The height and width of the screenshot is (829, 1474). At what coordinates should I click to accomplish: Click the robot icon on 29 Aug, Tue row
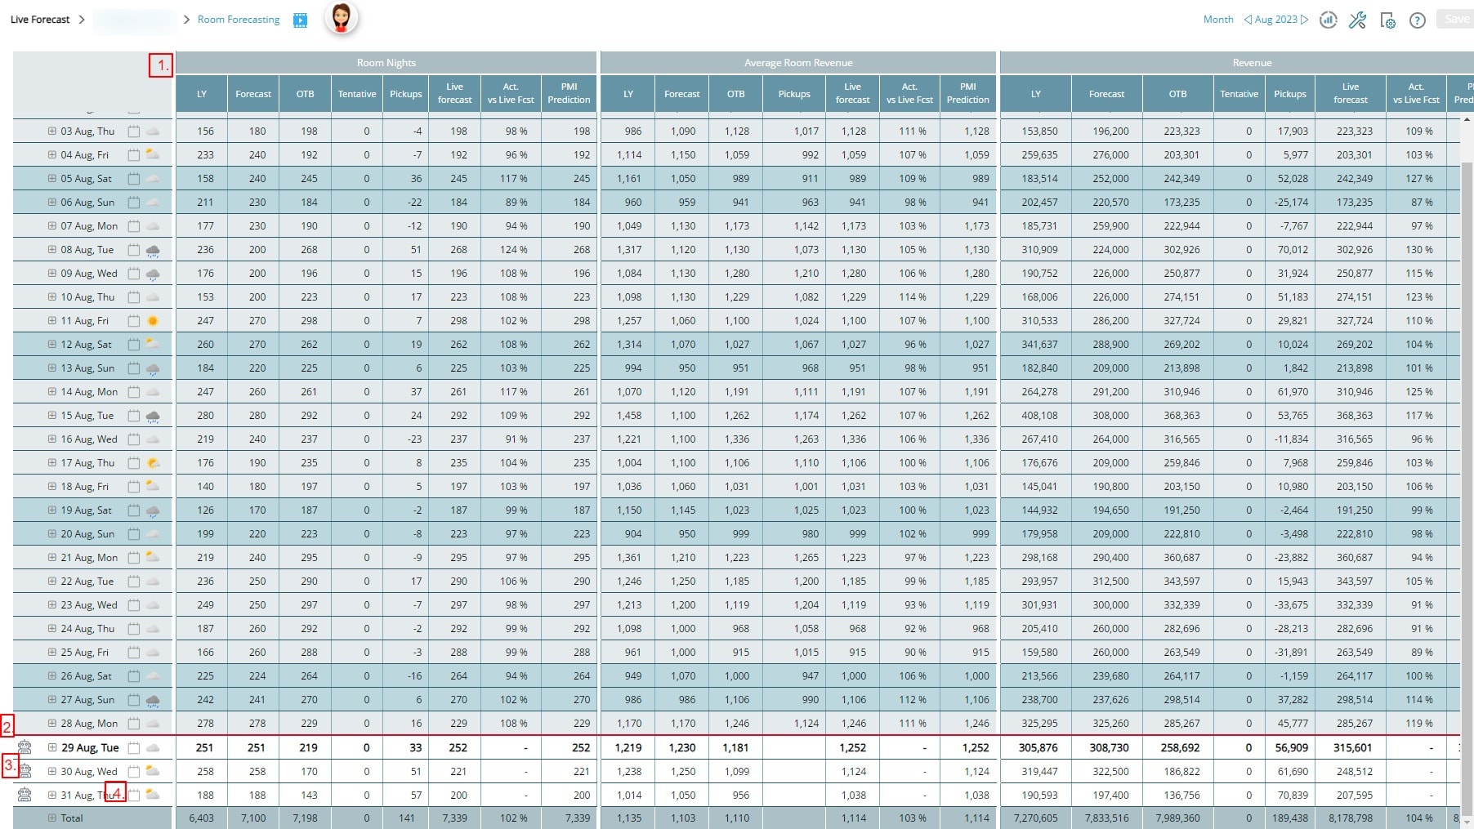point(25,747)
